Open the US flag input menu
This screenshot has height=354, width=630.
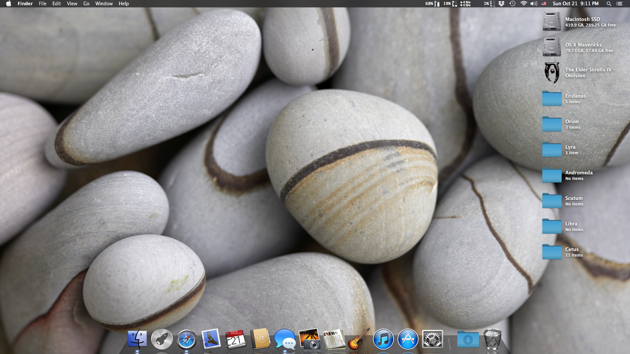(x=544, y=4)
